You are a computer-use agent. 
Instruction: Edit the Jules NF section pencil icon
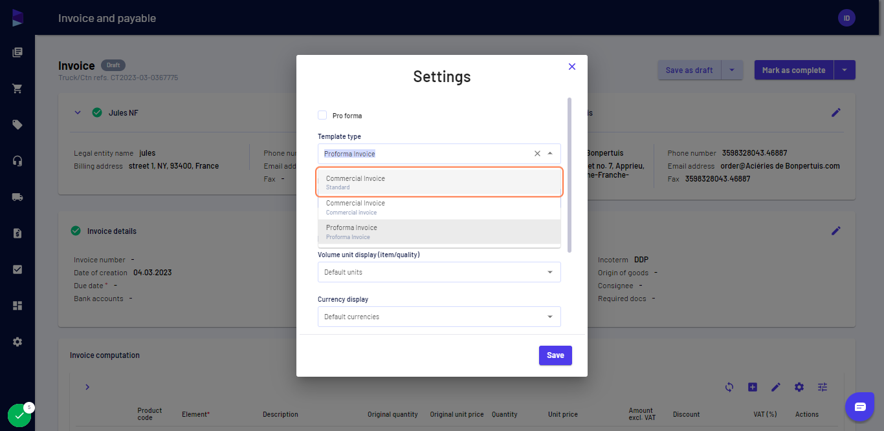coord(836,112)
